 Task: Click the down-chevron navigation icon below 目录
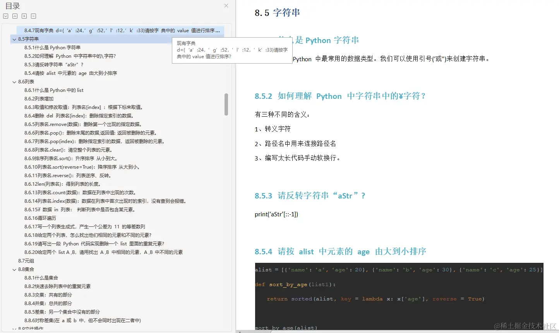click(5, 16)
